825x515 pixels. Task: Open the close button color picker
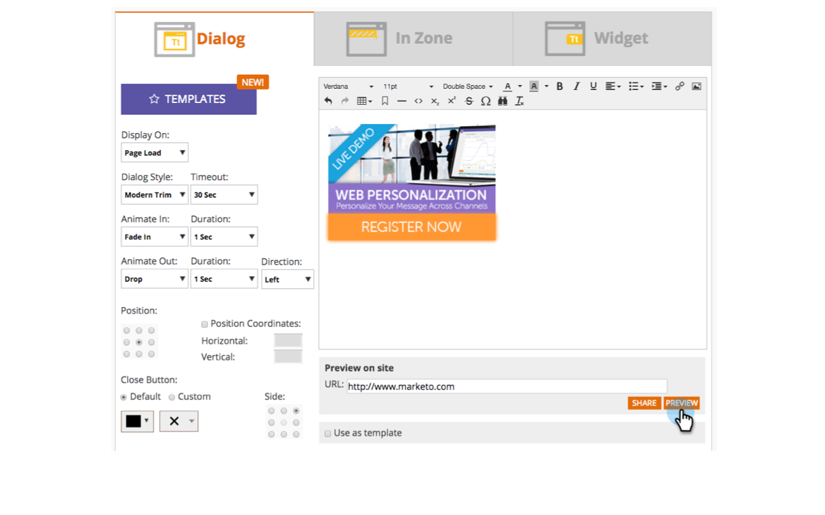click(x=137, y=421)
